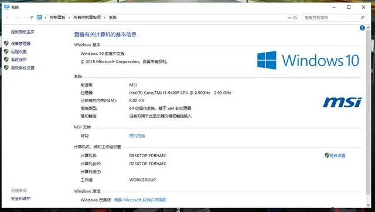
Task: Select manufacturer value 'MSI'
Action: point(133,85)
